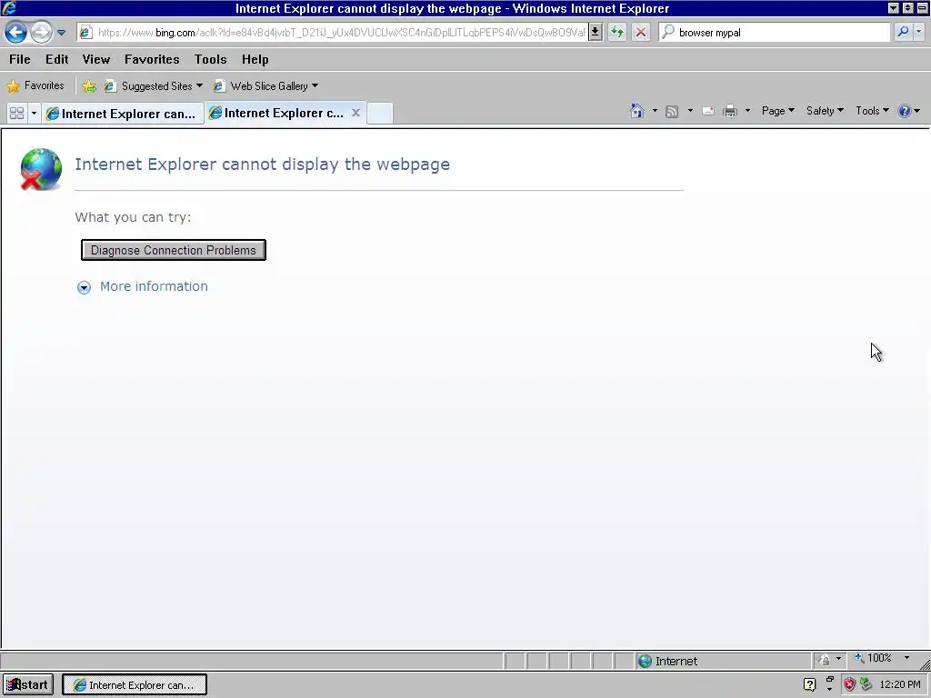This screenshot has width=931, height=698.
Task: Click the 100% zoom level button
Action: 874,658
